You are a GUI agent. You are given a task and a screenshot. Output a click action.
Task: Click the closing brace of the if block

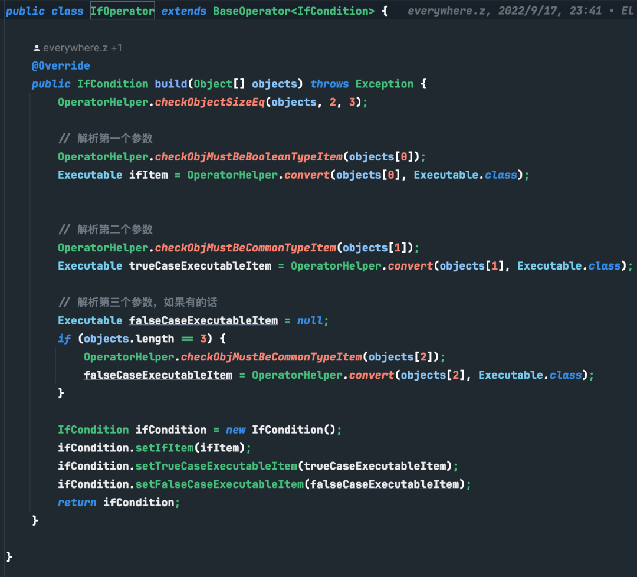point(61,394)
